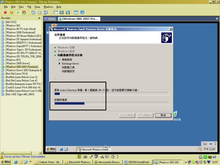This screenshot has width=220, height=165.
Task: Click the guest taskbar Microsoft Windows Small... button
Action: click(x=94, y=149)
